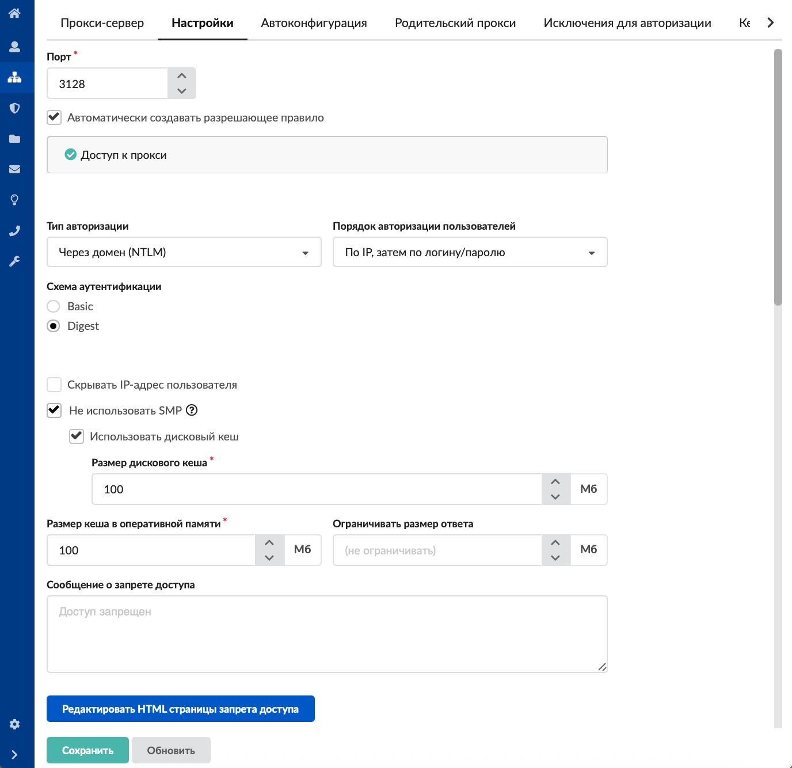Screen dimensions: 792x768
Task: Open the authorization type dropdown
Action: click(x=184, y=252)
